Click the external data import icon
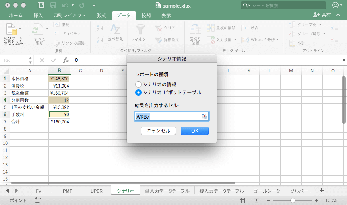Screen dimensions: 347x205 pos(11,29)
